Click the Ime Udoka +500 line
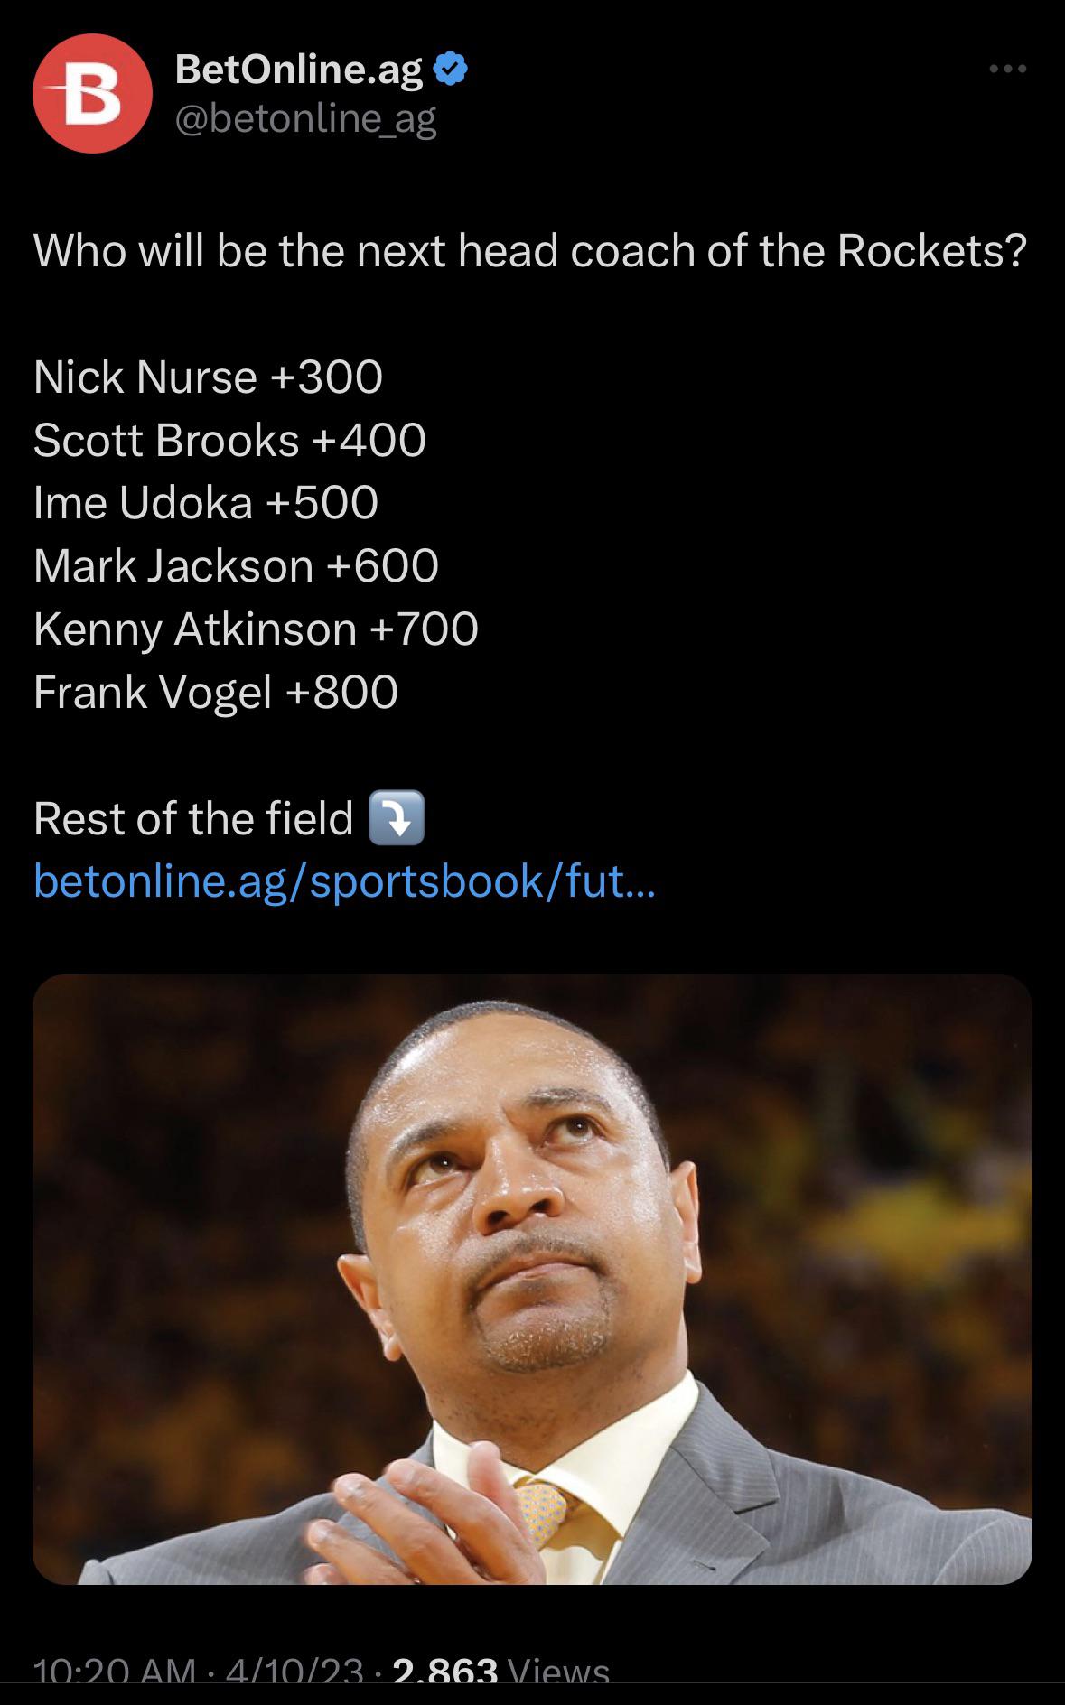This screenshot has width=1065, height=1705. tap(206, 503)
